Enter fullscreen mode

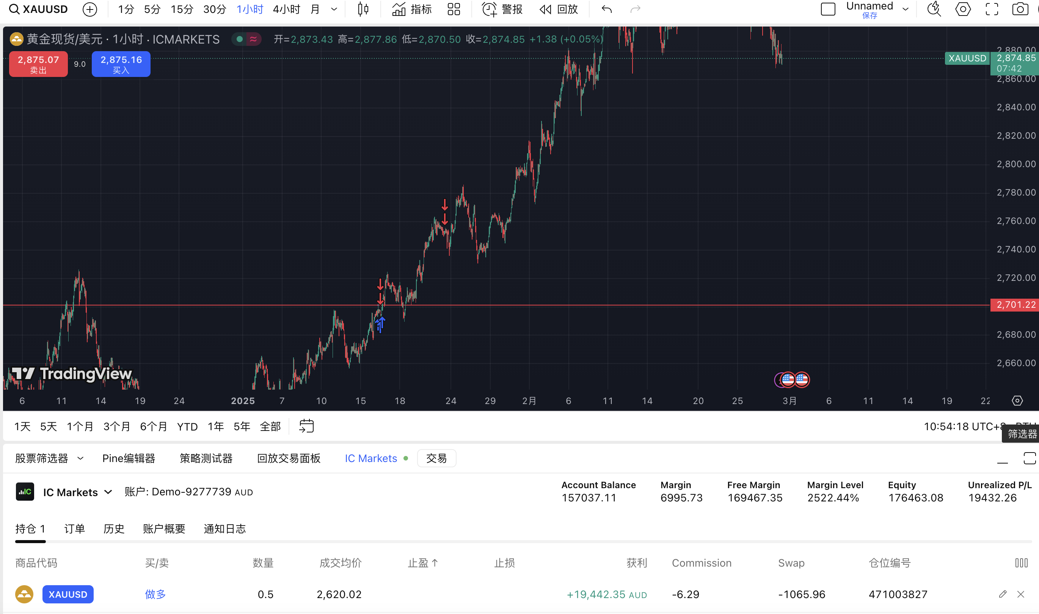point(992,9)
